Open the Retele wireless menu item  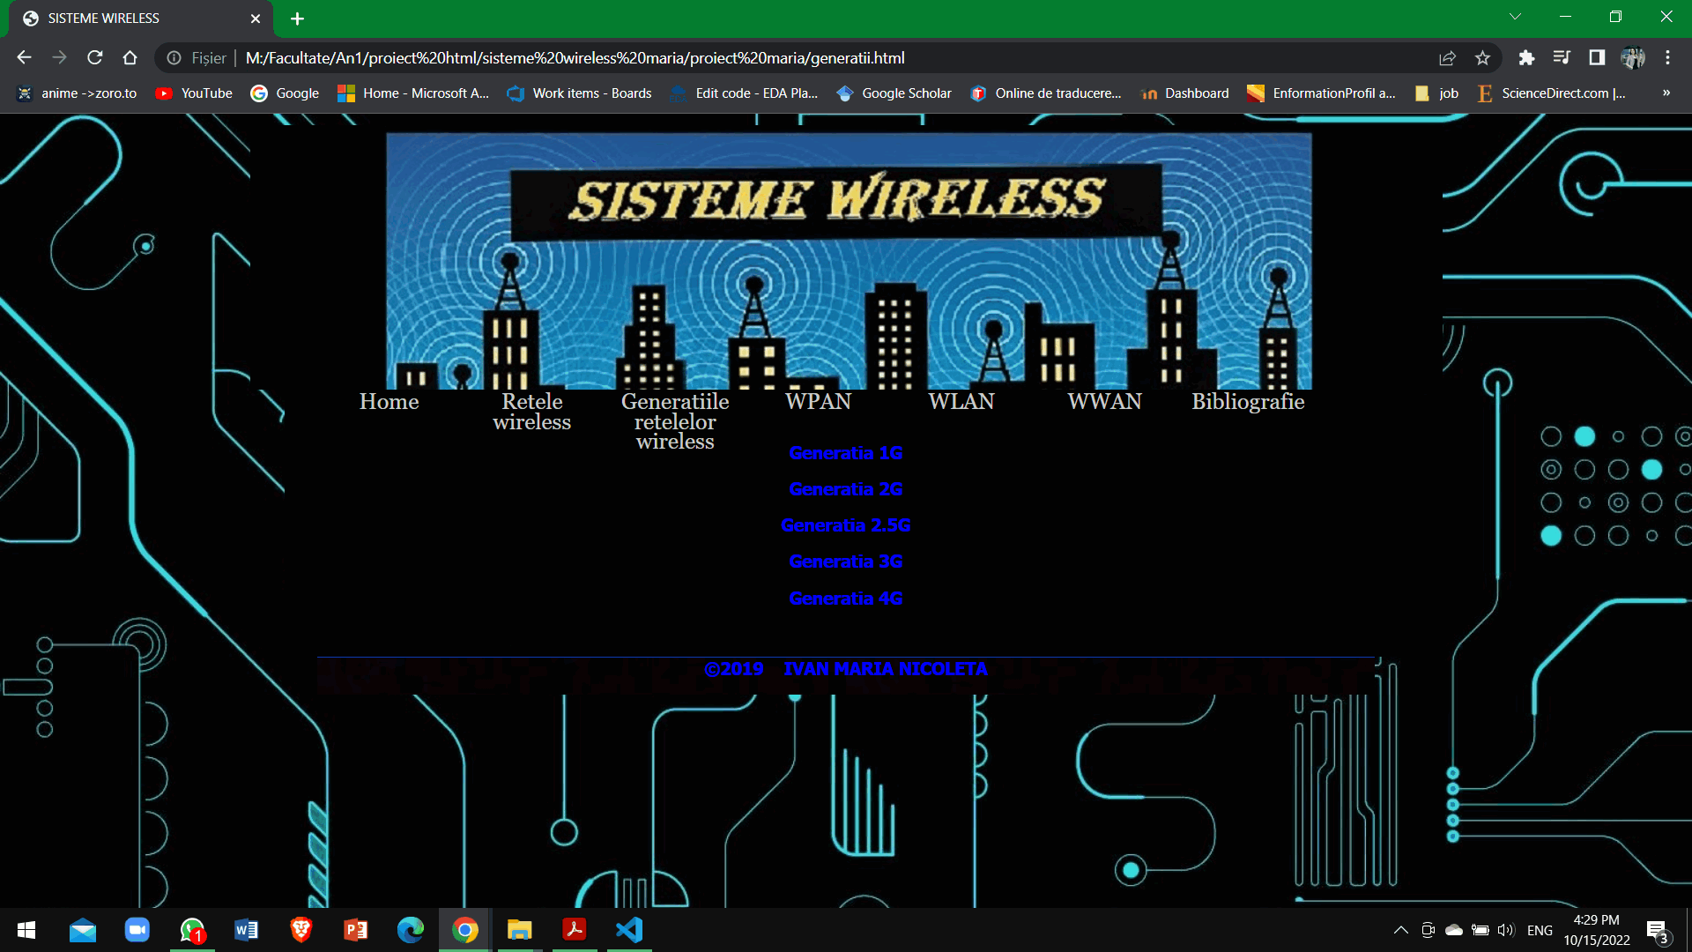tap(531, 412)
